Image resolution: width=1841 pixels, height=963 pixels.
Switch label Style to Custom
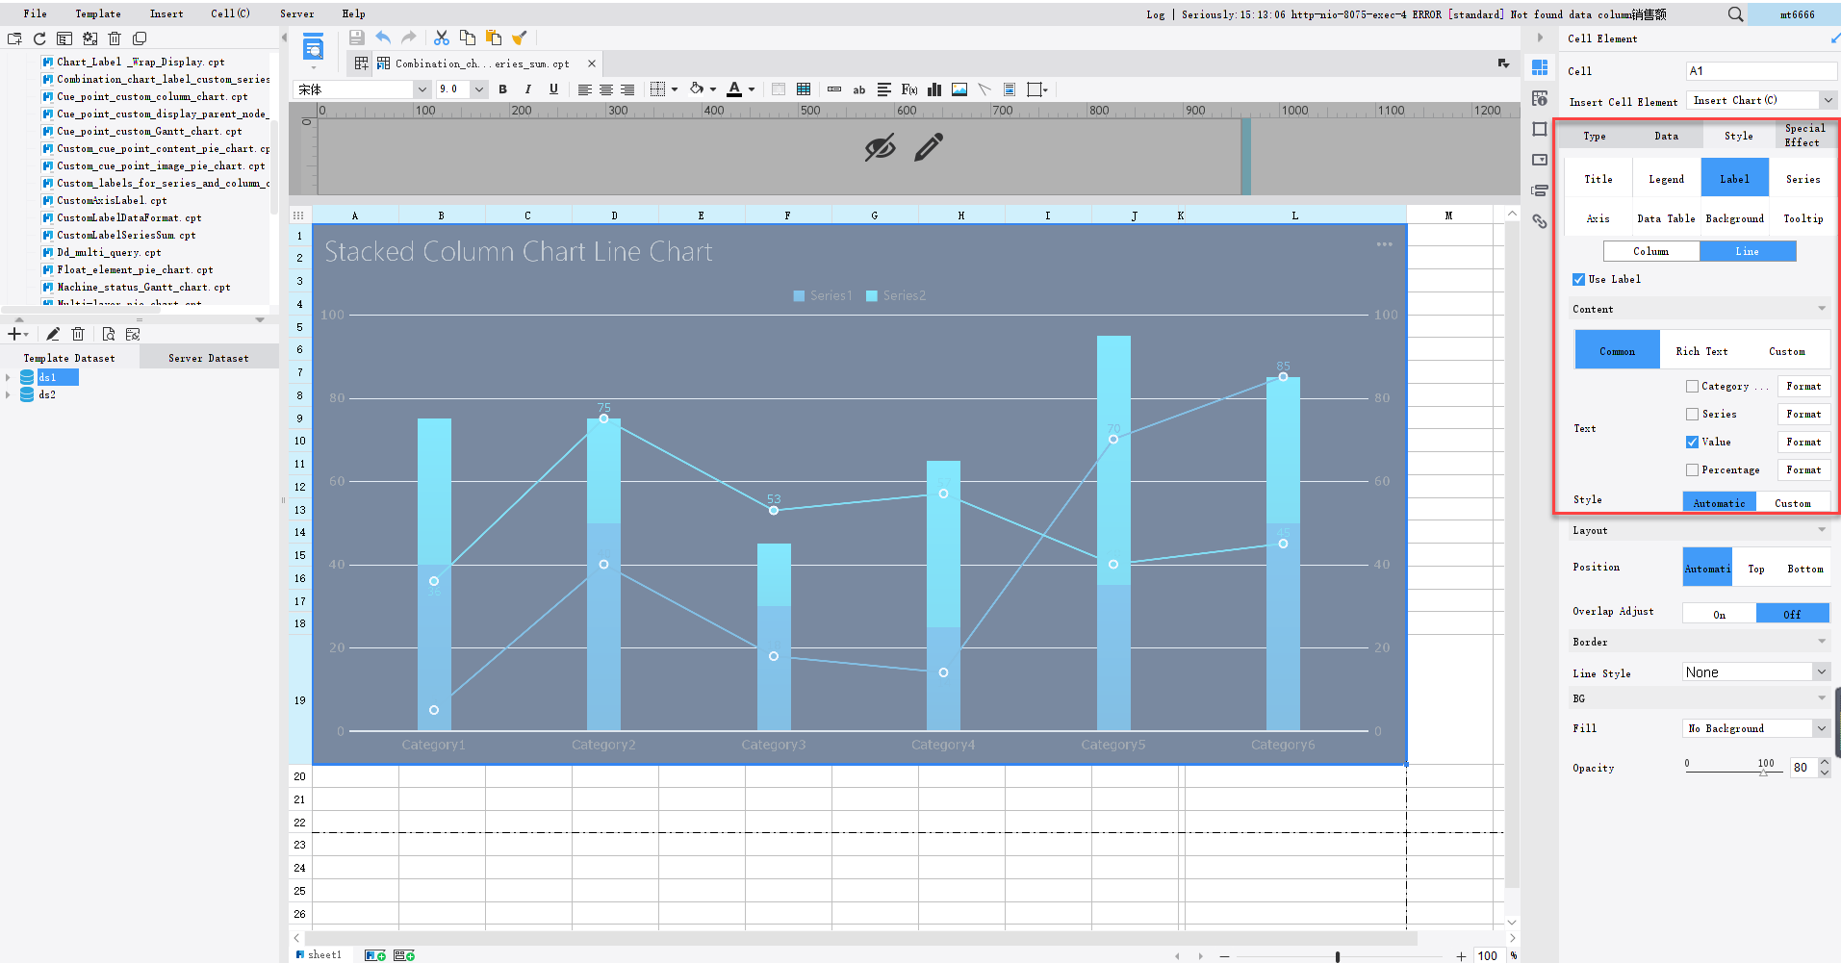click(1794, 502)
